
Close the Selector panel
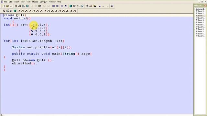[x=205, y=5]
